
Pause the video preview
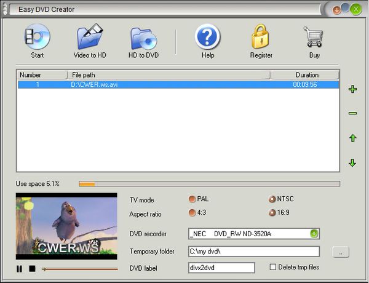coord(20,269)
